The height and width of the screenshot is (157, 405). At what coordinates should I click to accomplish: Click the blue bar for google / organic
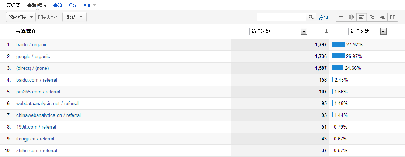pyautogui.click(x=338, y=56)
